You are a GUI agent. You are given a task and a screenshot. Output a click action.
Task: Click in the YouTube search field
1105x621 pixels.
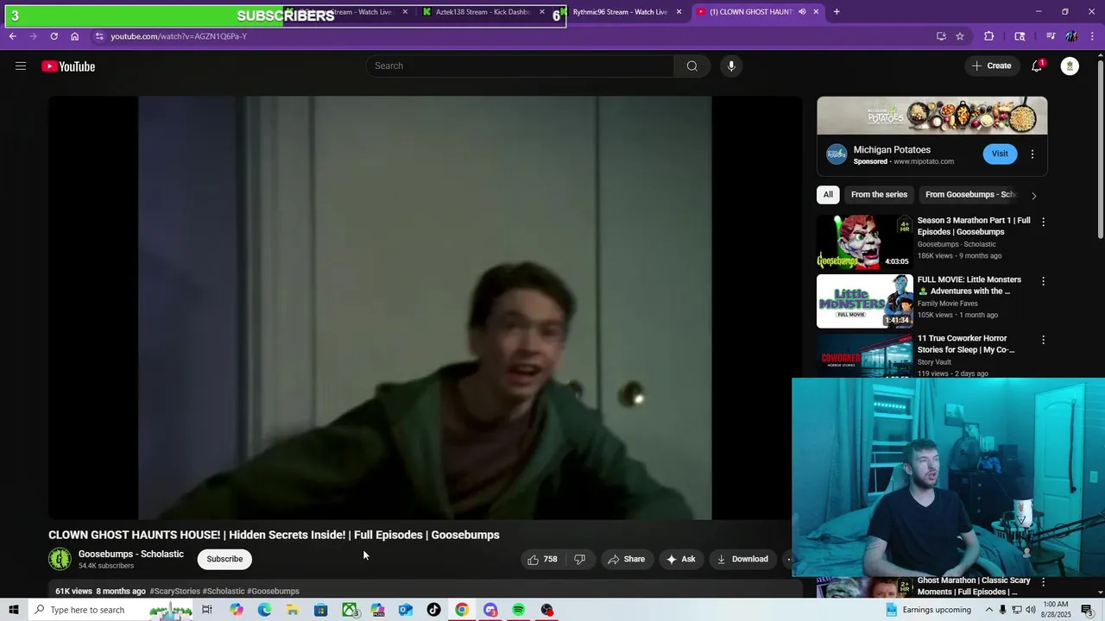pos(520,66)
